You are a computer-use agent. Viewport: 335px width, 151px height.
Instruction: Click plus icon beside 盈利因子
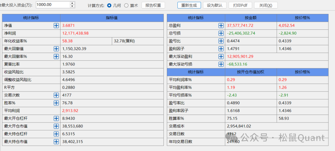(221, 49)
